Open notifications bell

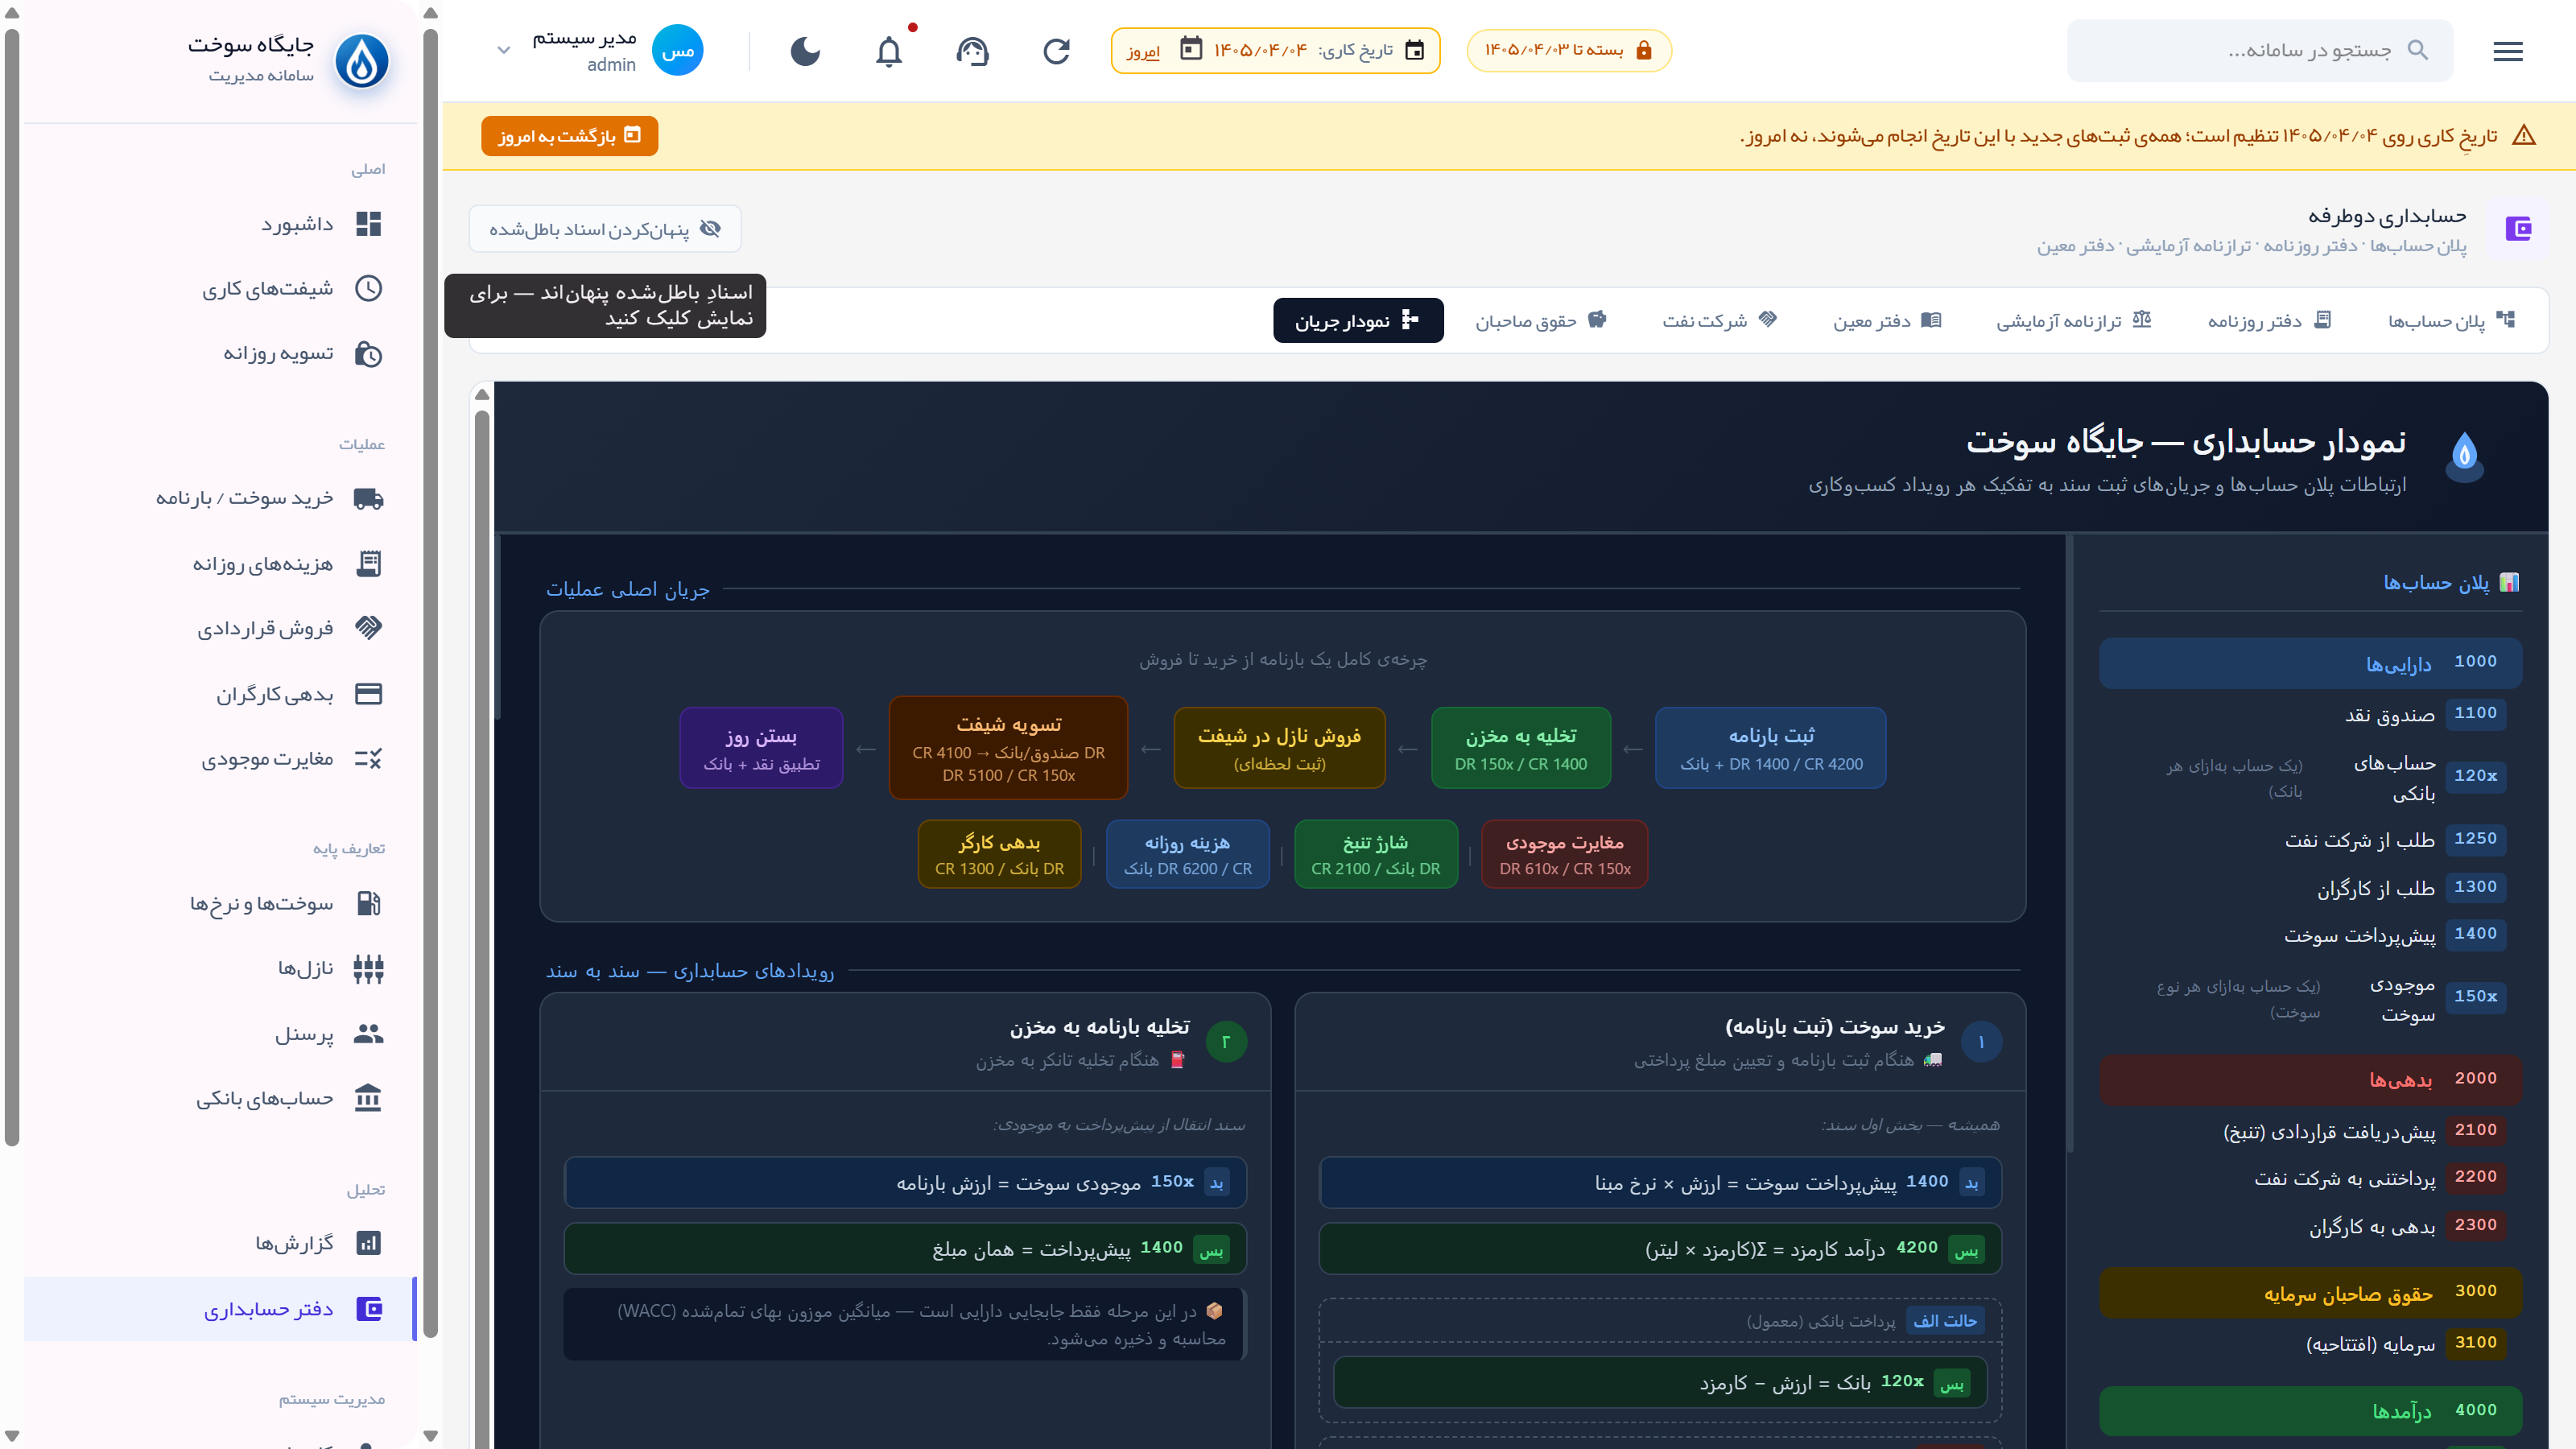889,50
